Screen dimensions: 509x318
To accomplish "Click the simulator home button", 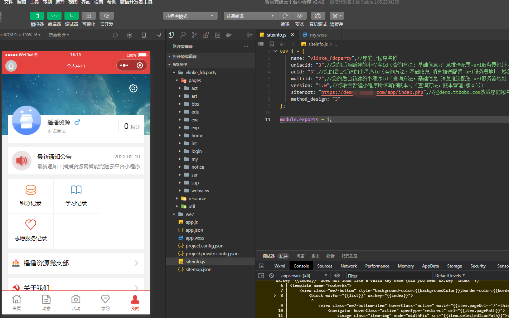I will [11, 66].
